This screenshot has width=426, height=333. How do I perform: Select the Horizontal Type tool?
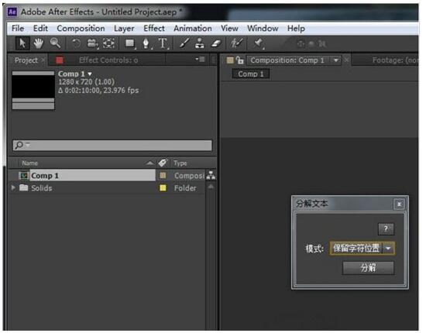tap(163, 43)
